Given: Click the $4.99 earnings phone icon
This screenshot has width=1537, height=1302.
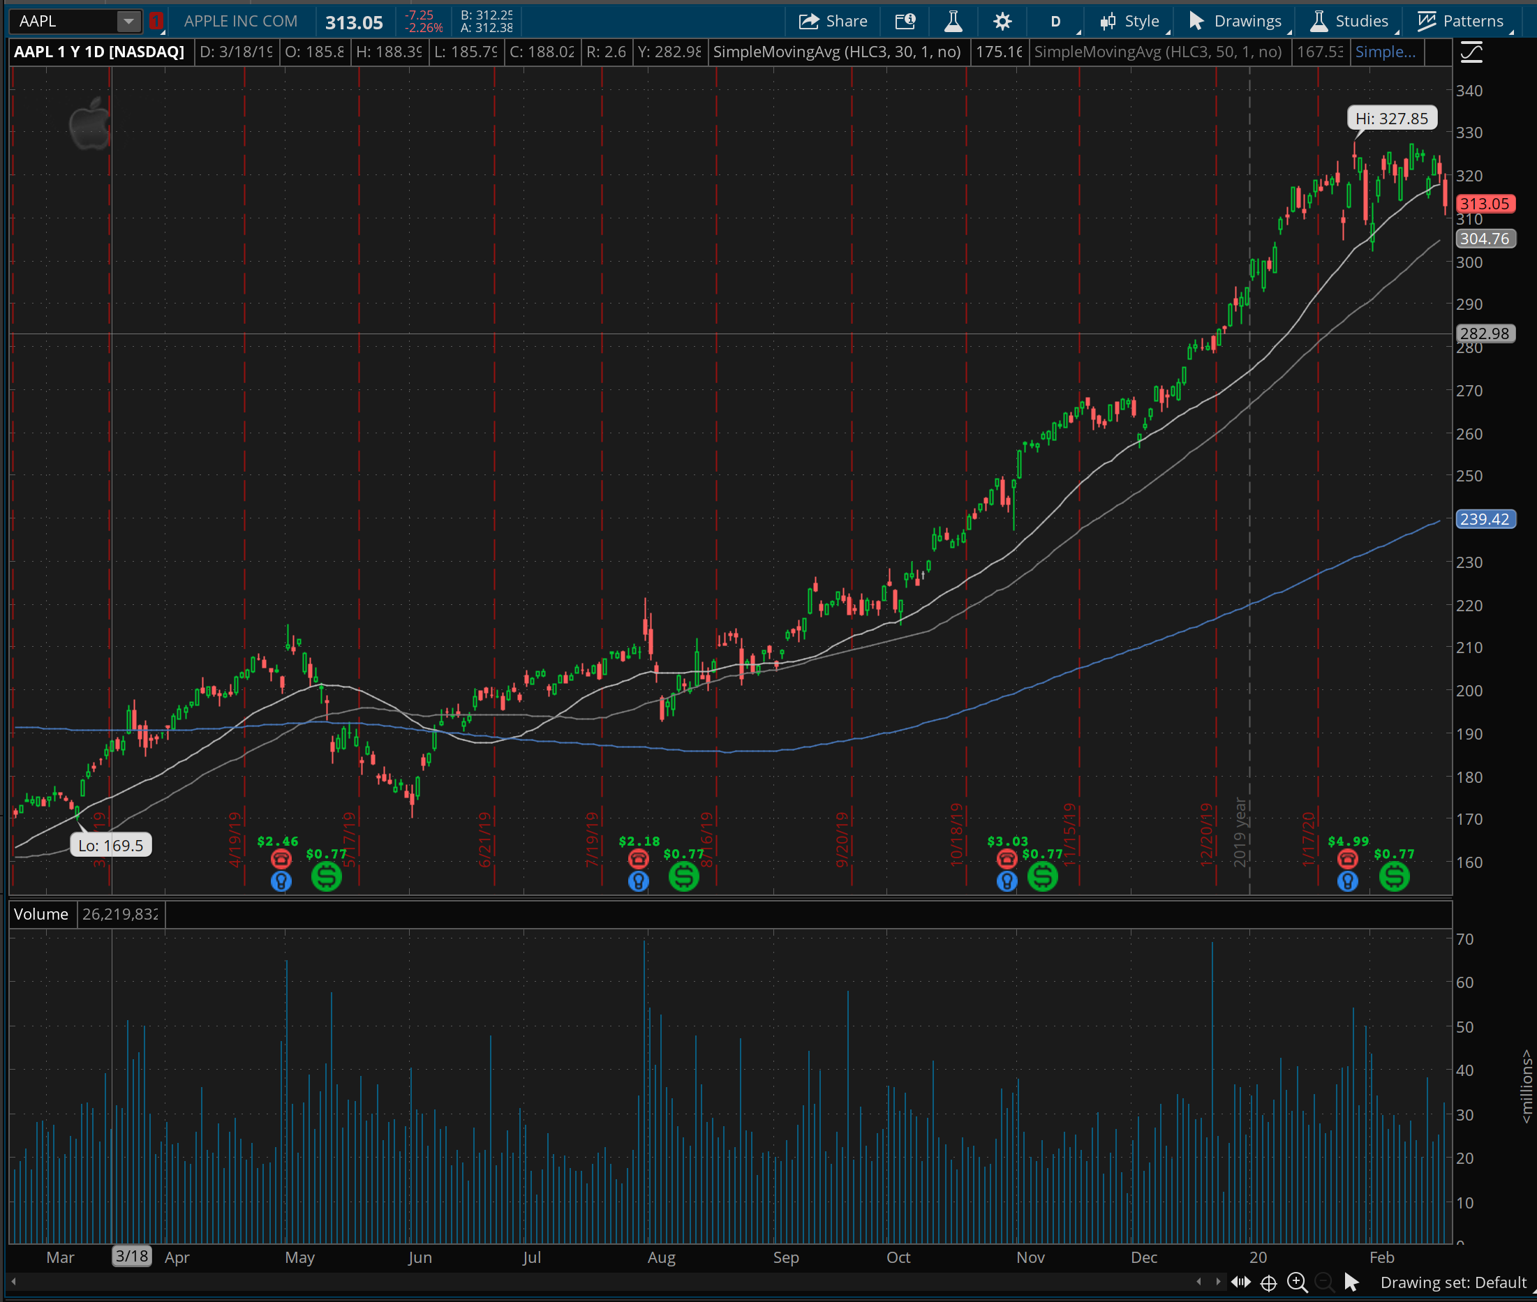Looking at the screenshot, I should coord(1348,859).
